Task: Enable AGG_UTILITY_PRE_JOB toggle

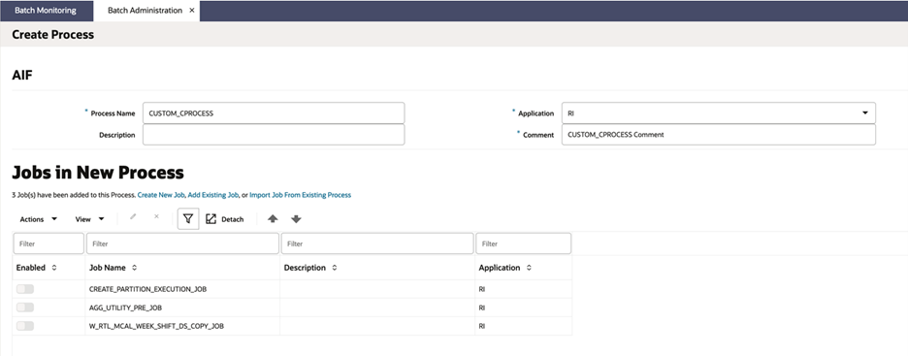Action: pyautogui.click(x=25, y=307)
